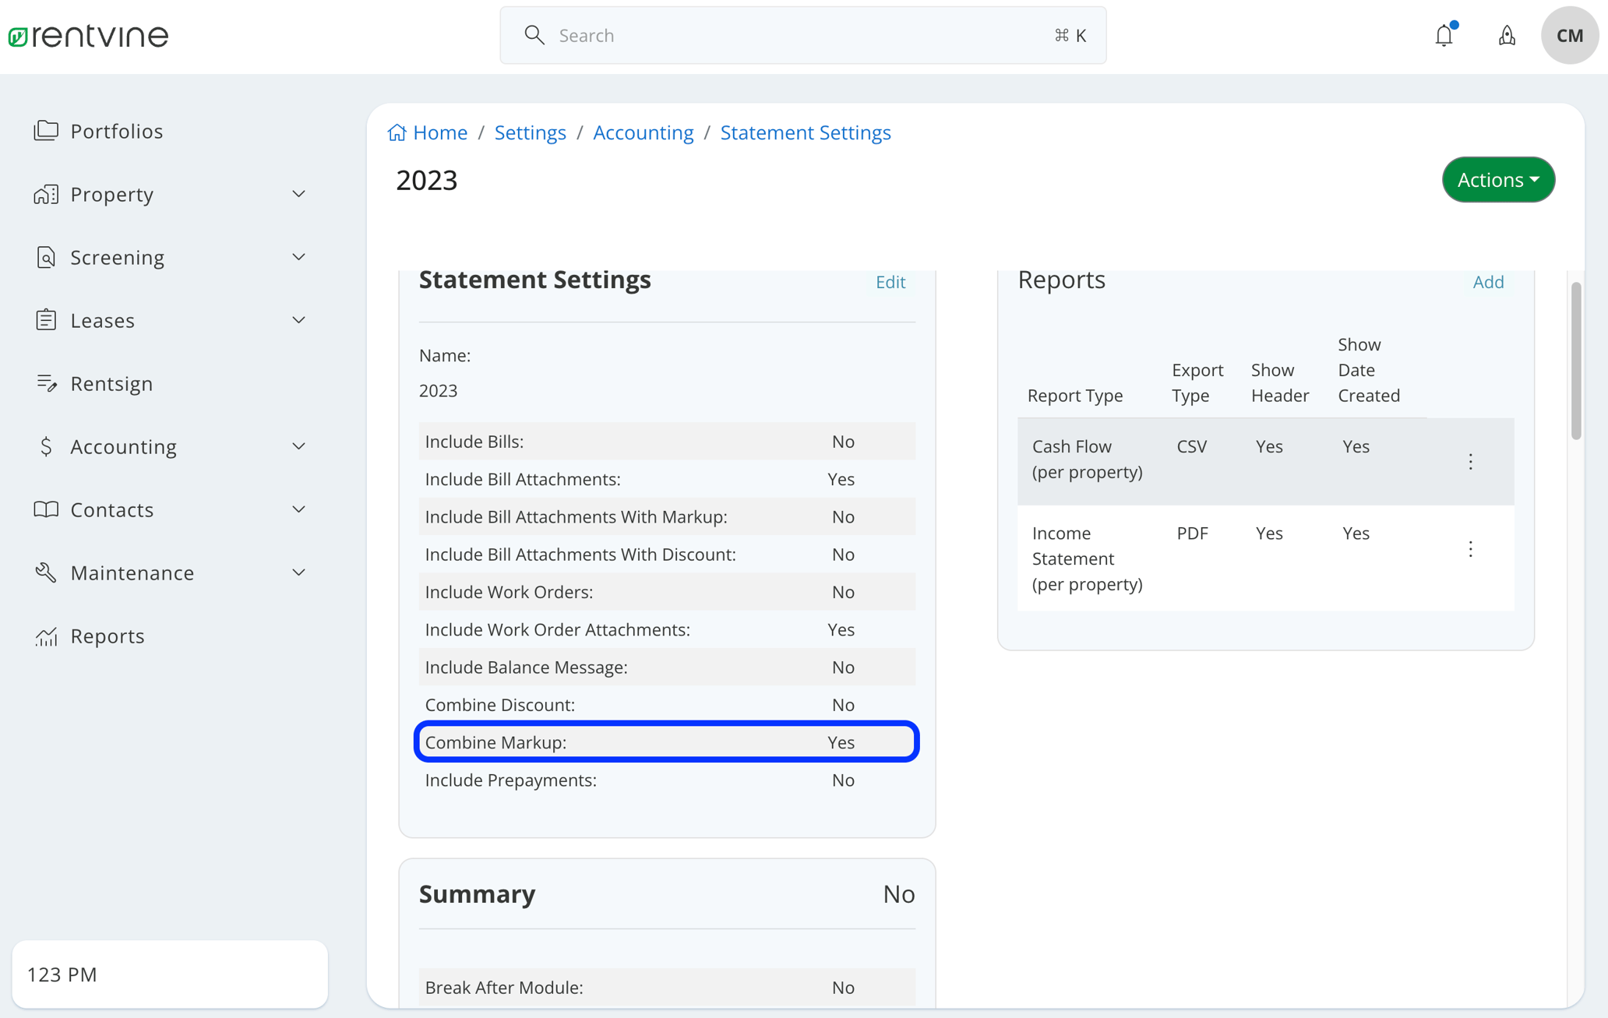Expand the Maintenance sidebar chevron
The height and width of the screenshot is (1018, 1608).
pyautogui.click(x=298, y=572)
